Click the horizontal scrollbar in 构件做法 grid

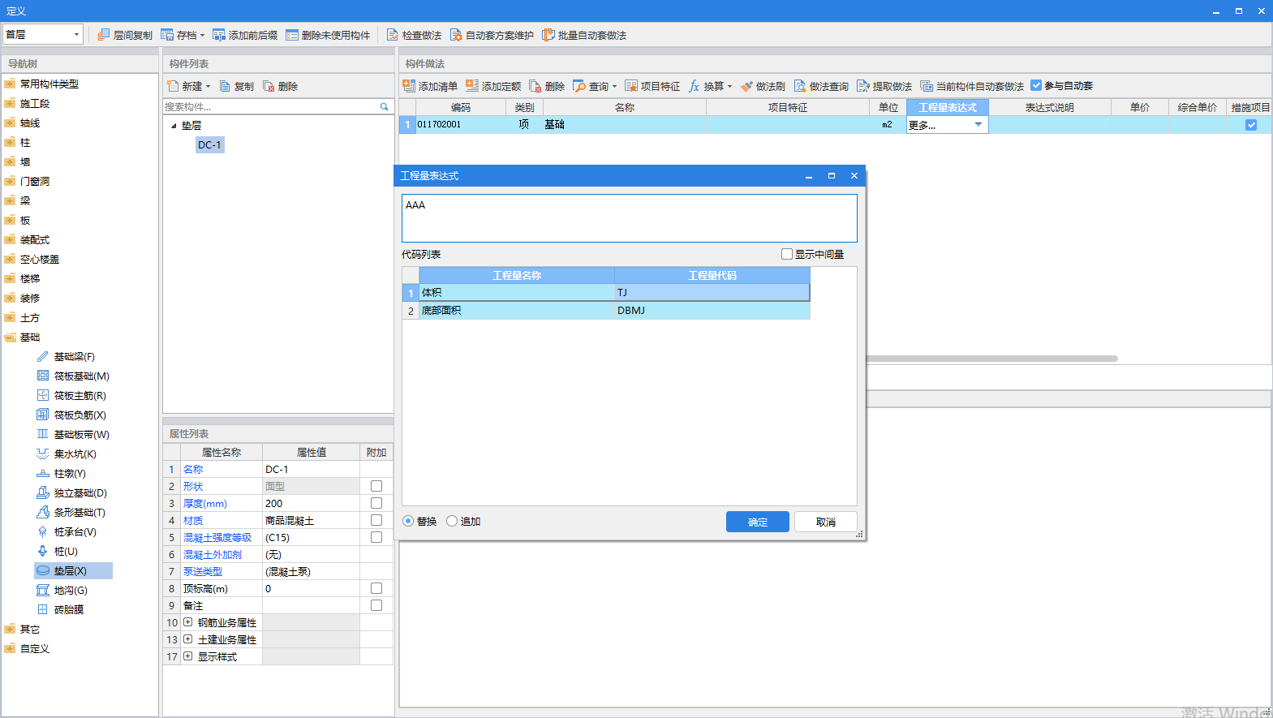click(x=991, y=358)
